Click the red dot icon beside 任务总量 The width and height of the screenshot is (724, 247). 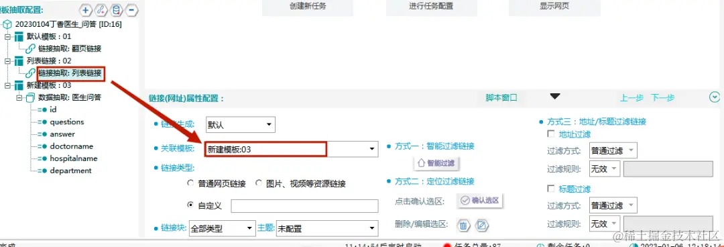(446, 245)
